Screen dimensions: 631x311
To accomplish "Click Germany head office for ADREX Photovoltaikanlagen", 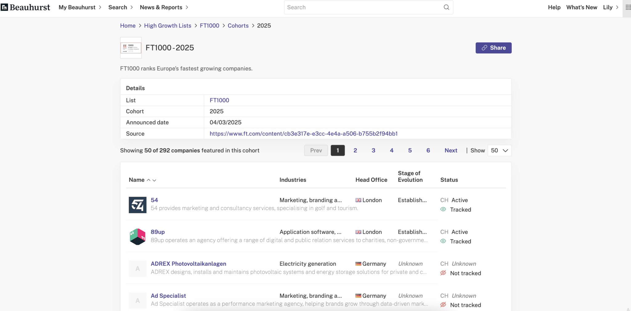I will pos(371,264).
